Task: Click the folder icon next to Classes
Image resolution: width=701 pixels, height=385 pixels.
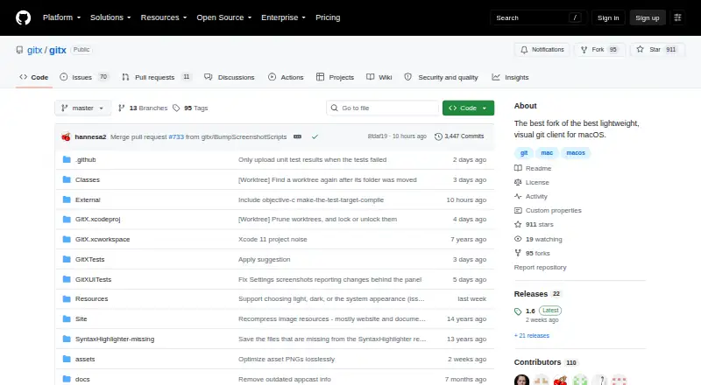Action: 67,179
